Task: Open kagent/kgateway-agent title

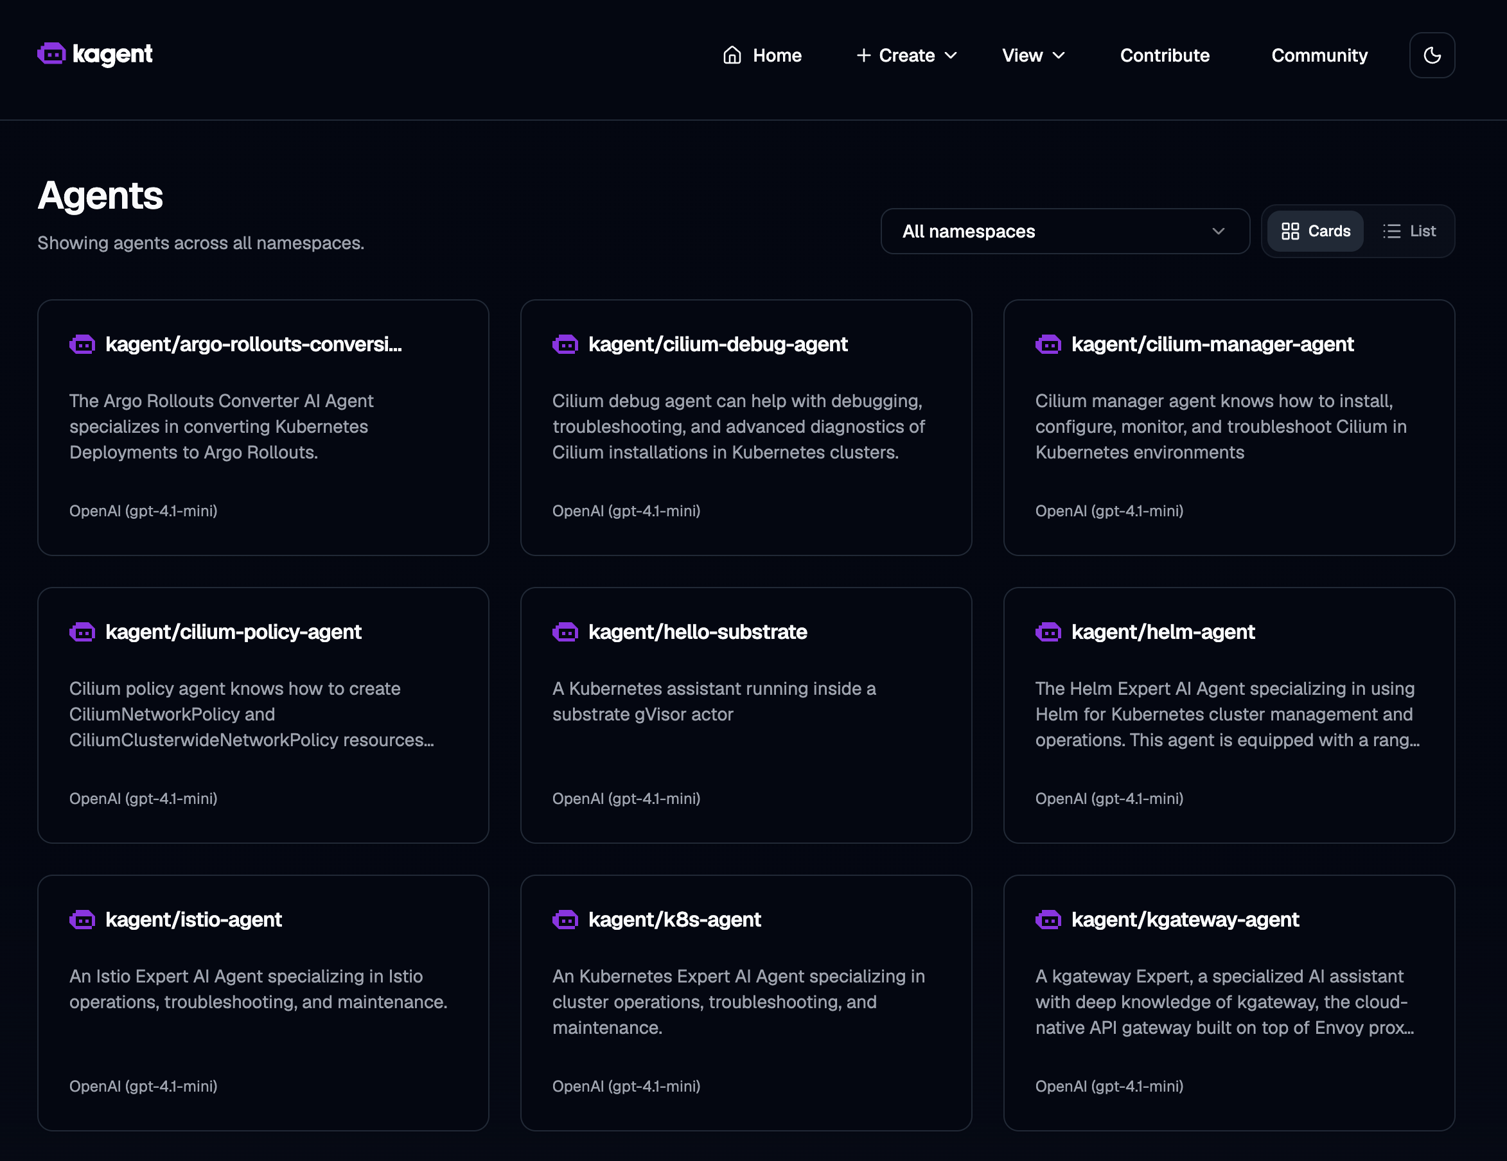Action: [1185, 920]
